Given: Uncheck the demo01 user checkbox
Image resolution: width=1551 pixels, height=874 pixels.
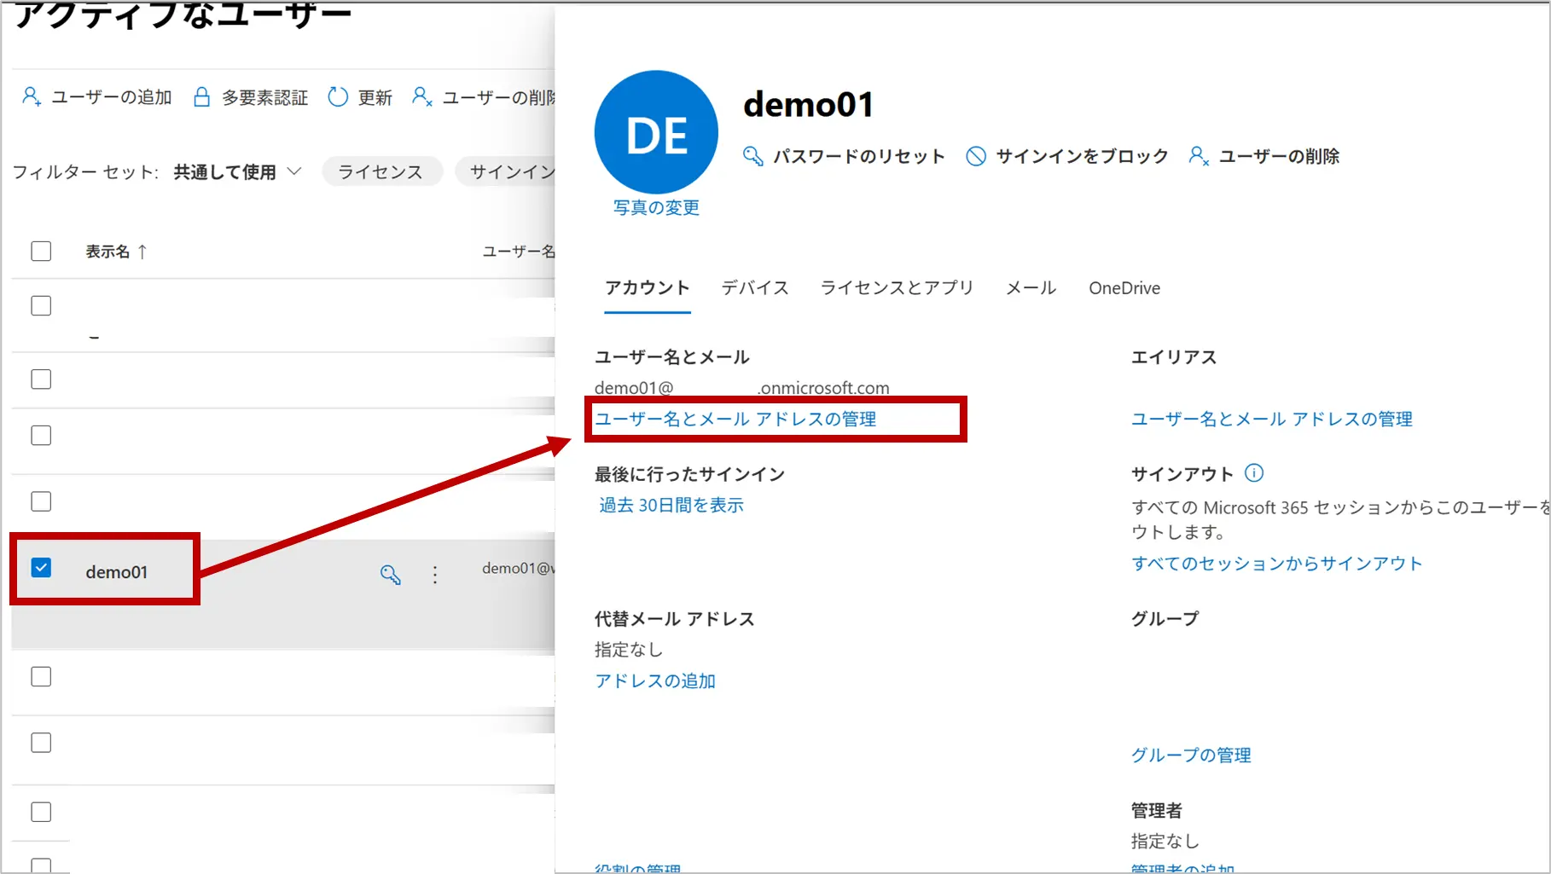Looking at the screenshot, I should tap(41, 568).
